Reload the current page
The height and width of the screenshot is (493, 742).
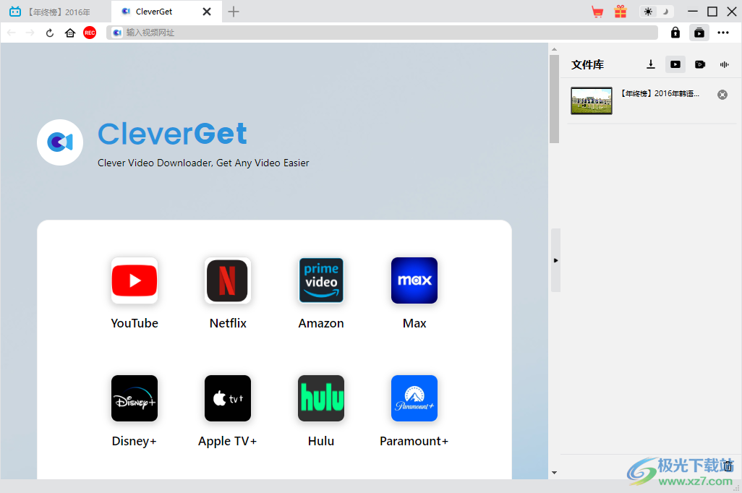pos(50,33)
